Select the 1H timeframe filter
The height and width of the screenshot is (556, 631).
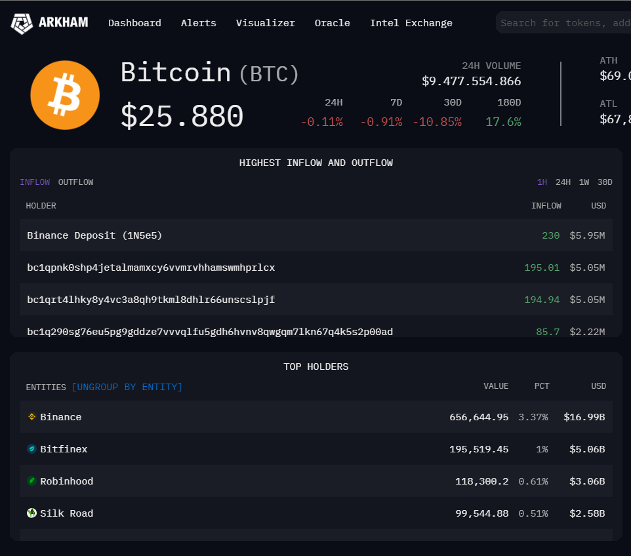542,182
